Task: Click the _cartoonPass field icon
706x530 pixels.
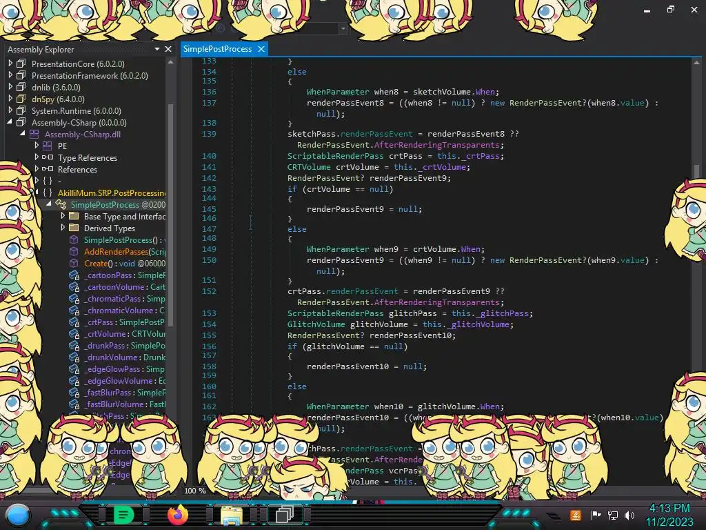Action: [74, 275]
